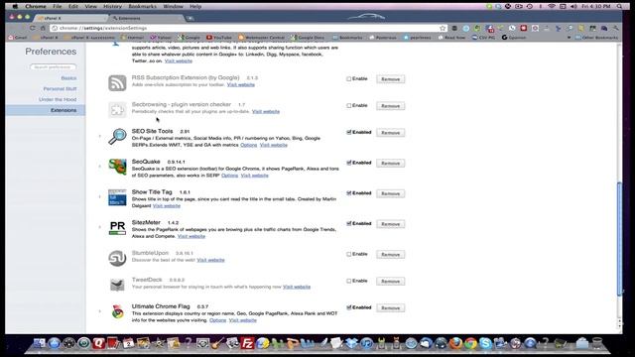Open the App Store dock icon
The height and width of the screenshot is (357, 635).
pos(54,343)
